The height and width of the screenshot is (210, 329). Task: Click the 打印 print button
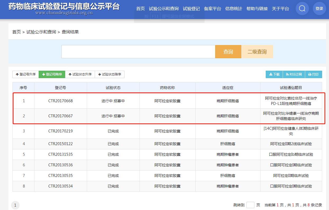pyautogui.click(x=313, y=74)
